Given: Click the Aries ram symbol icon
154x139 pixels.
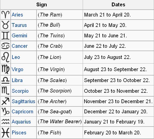Looking at the screenshot, I should point(6,15).
